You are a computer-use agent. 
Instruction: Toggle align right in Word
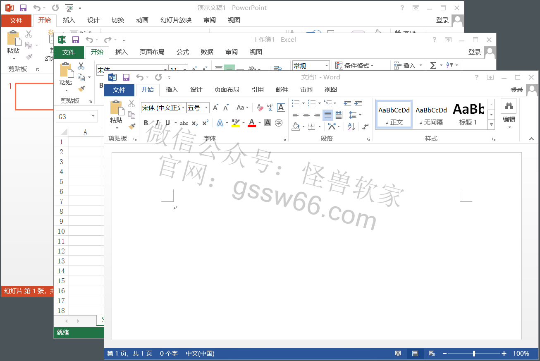[317, 115]
